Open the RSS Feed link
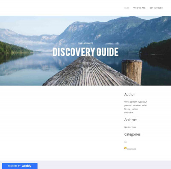 (131, 149)
